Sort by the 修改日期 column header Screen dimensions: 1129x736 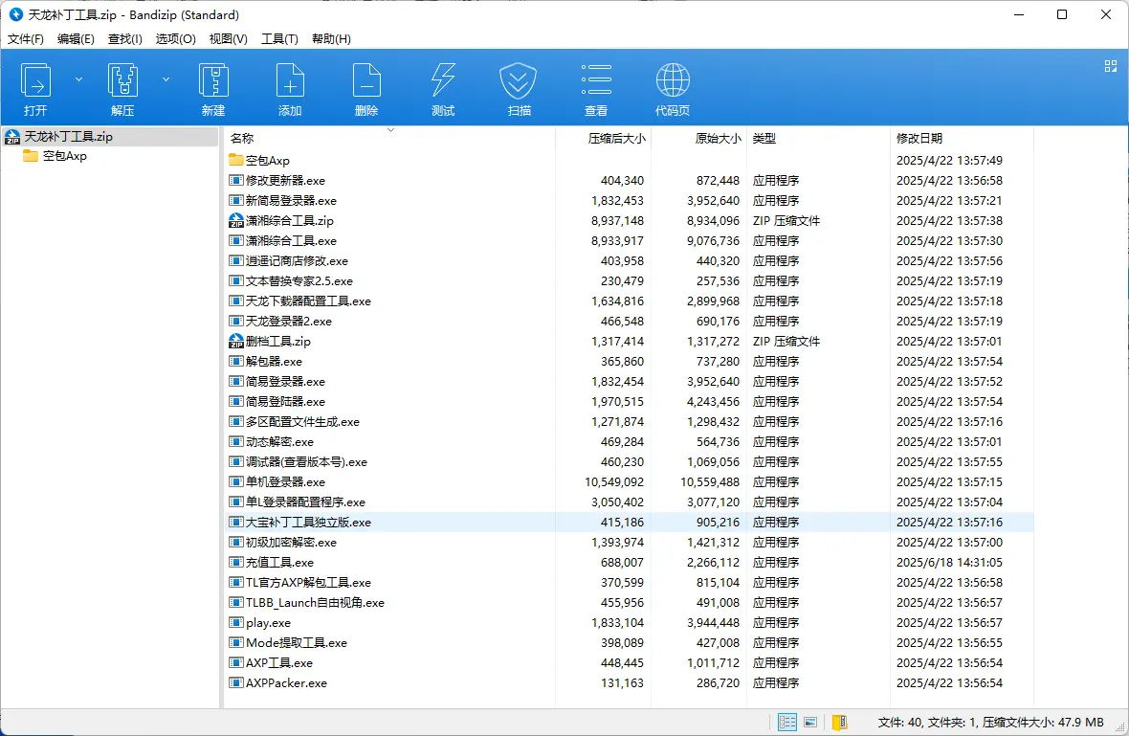919,139
